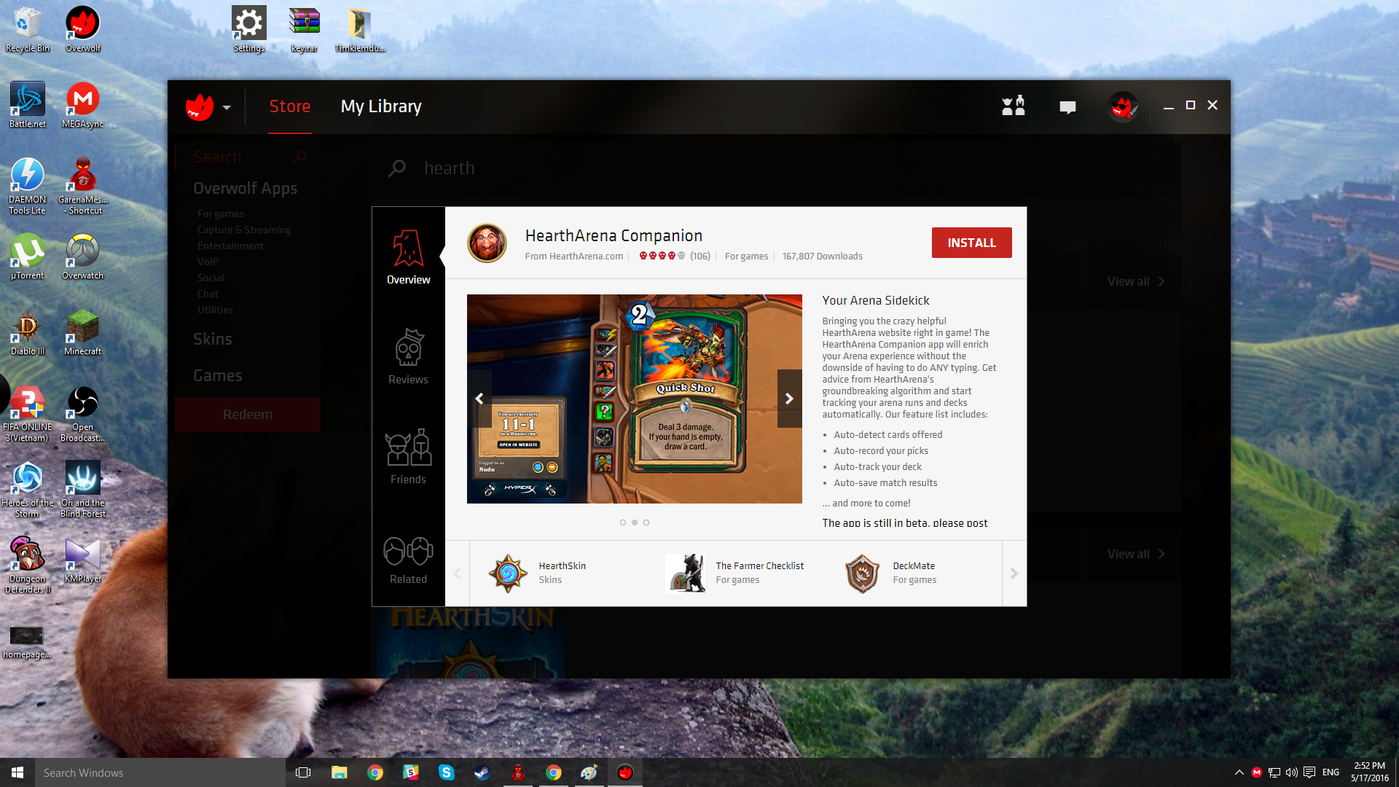Image resolution: width=1399 pixels, height=787 pixels.
Task: Select Chat category in sidebar
Action: 208,294
